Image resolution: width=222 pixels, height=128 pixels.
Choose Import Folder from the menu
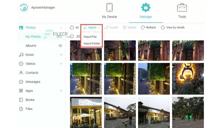pos(92,43)
